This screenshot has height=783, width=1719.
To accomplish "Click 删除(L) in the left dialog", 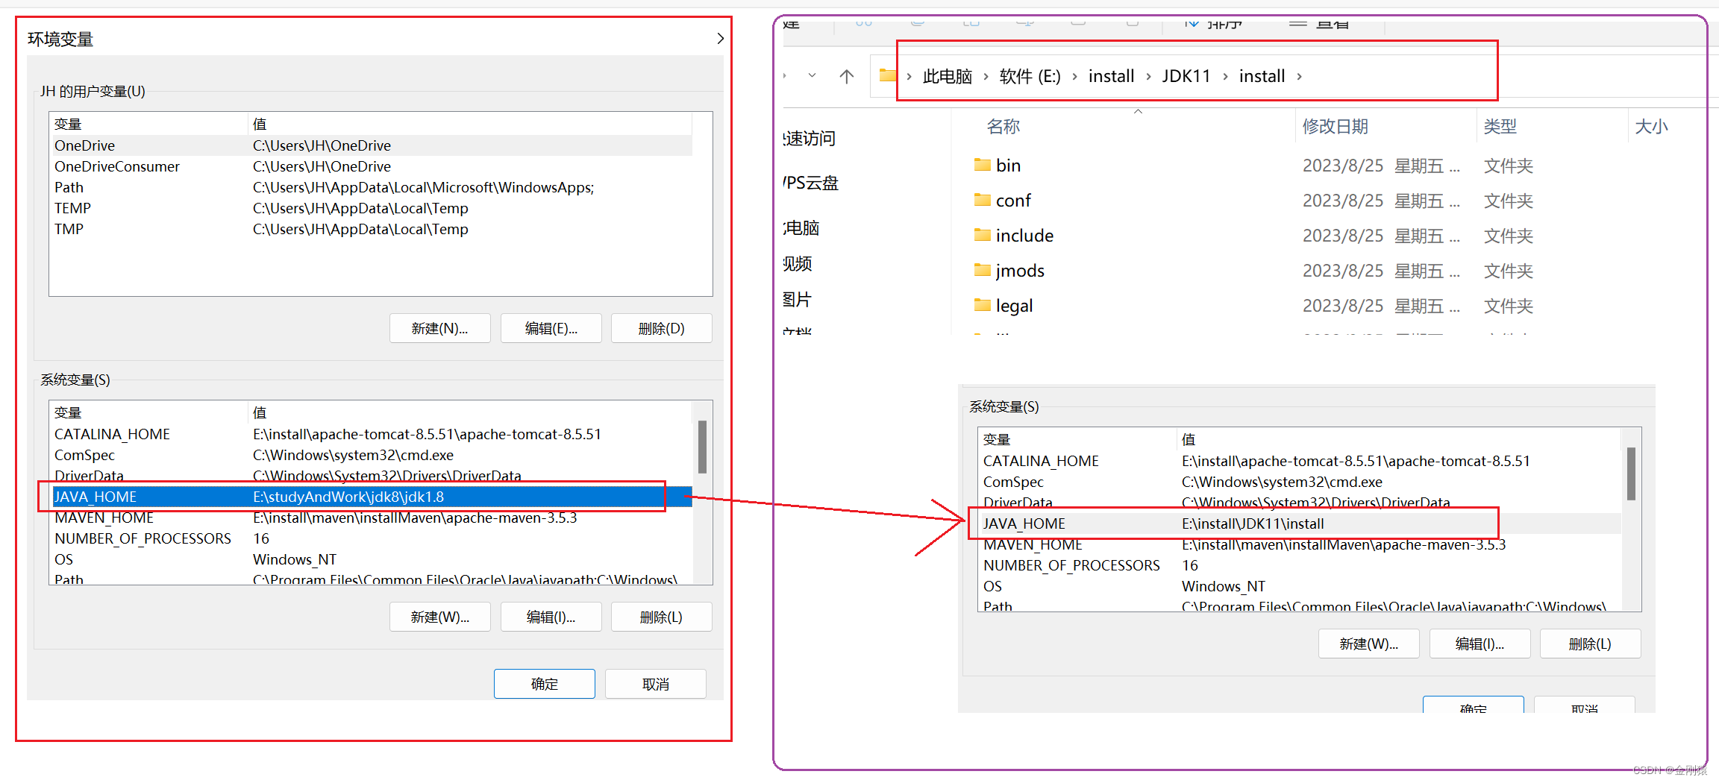I will pyautogui.click(x=661, y=617).
